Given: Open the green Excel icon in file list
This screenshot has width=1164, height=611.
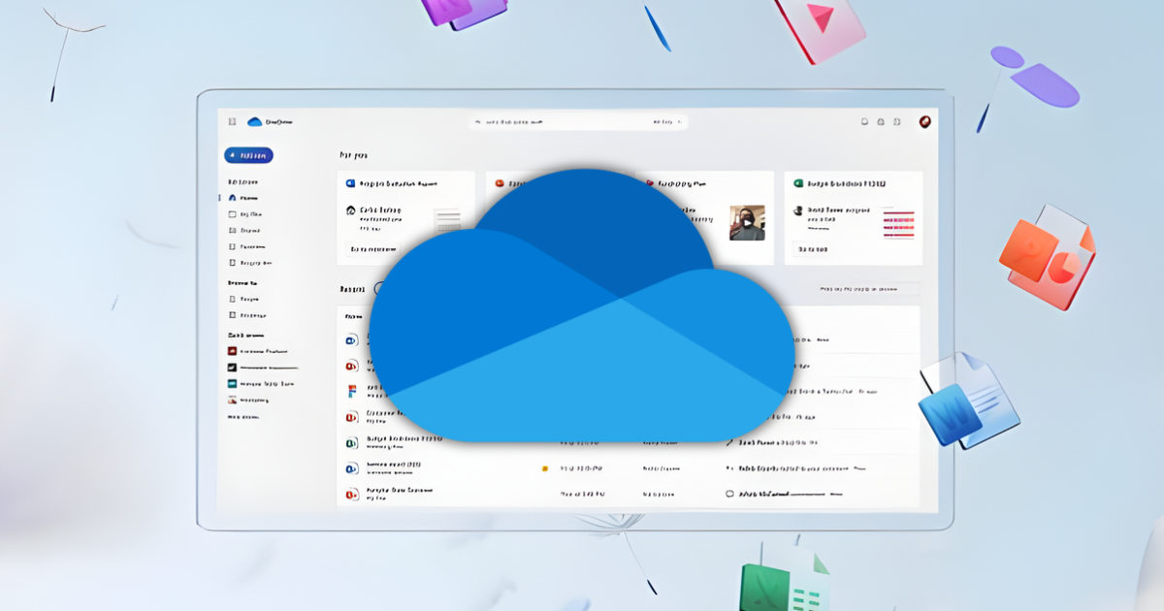Looking at the screenshot, I should tap(352, 442).
